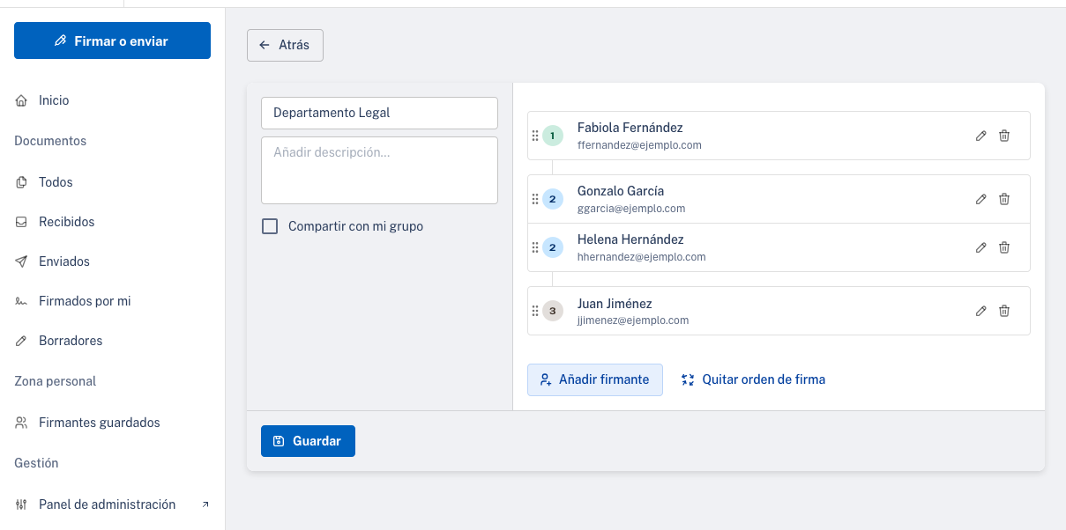Screen dimensions: 1066x530
Task: Delete Helena Hernández from signer list
Action: click(1003, 247)
